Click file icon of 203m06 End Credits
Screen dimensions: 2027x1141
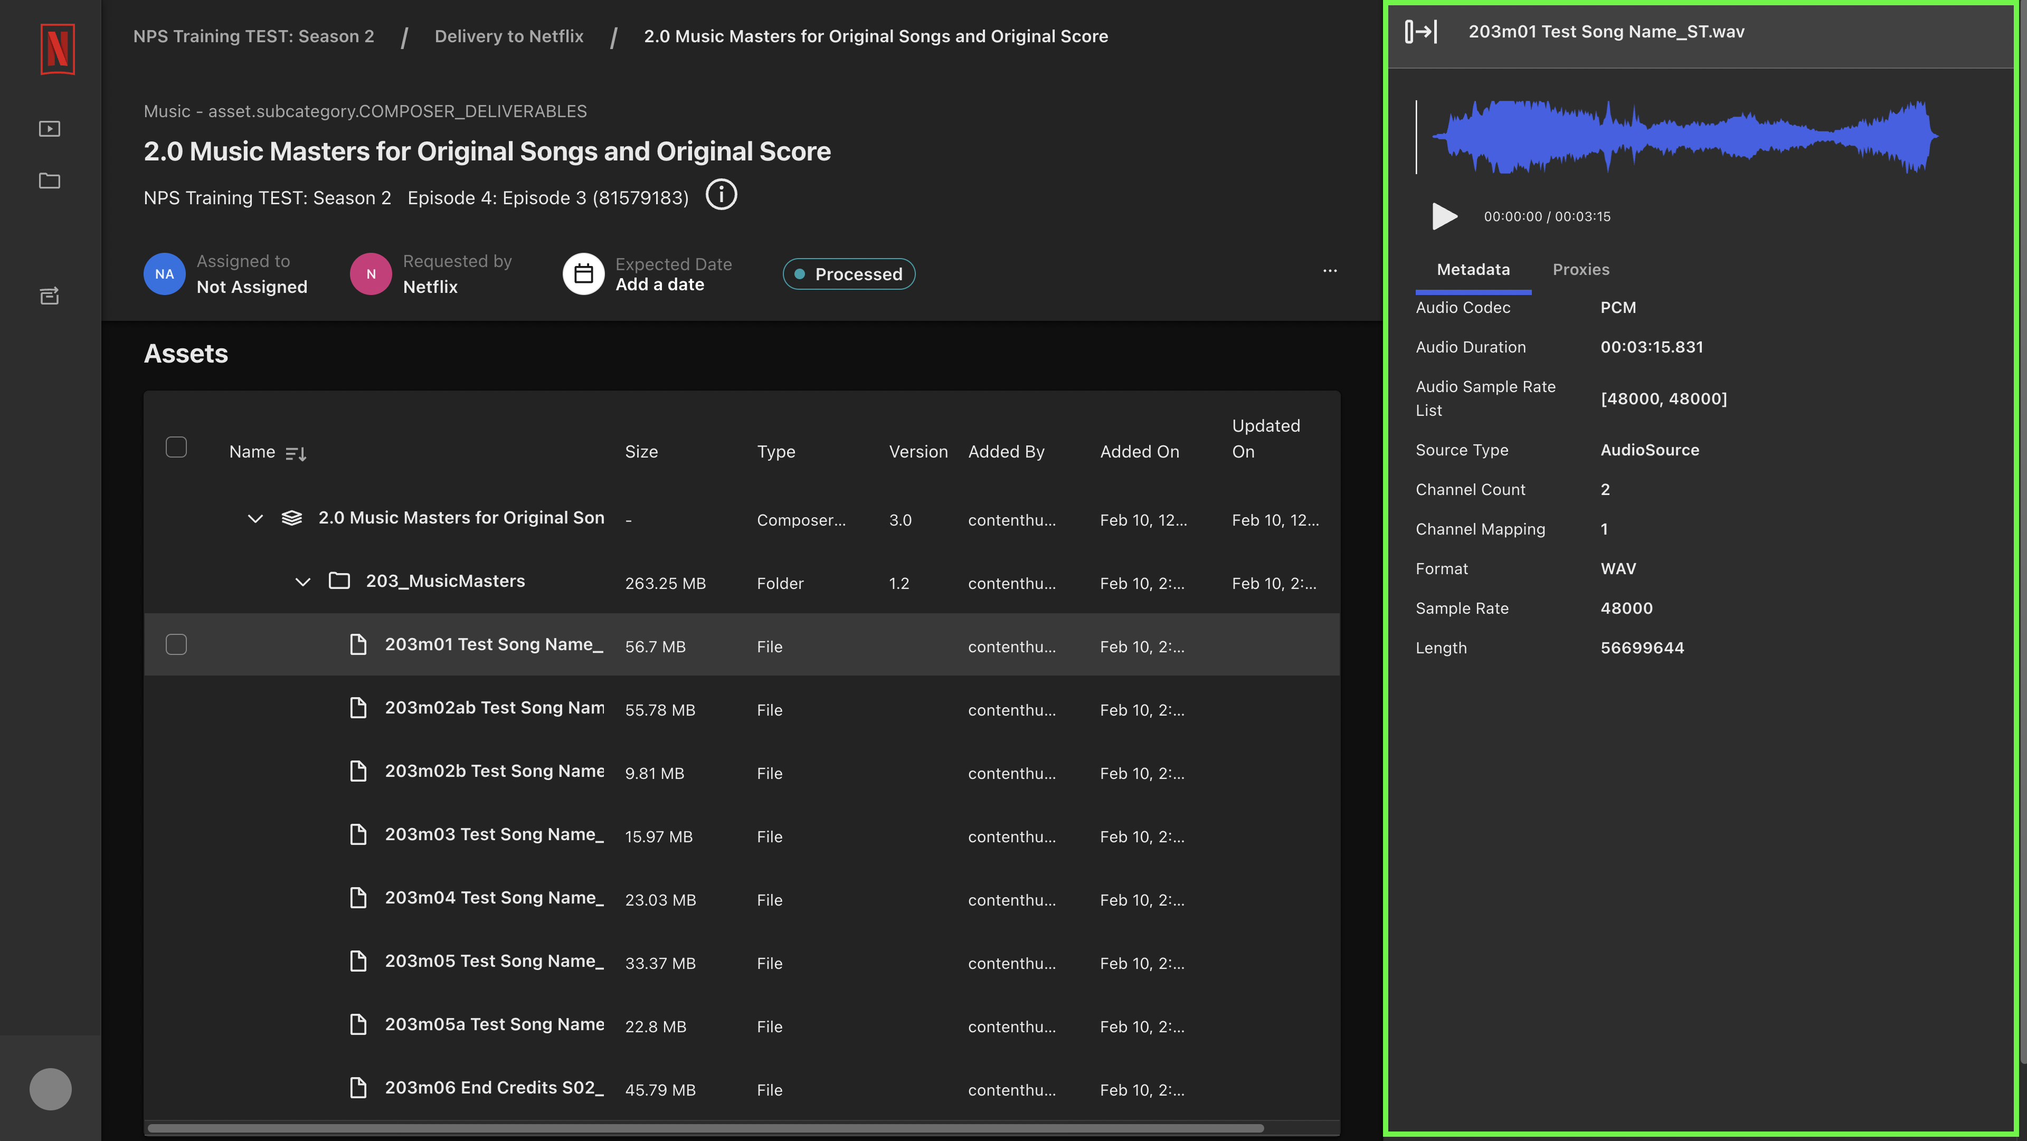[358, 1088]
